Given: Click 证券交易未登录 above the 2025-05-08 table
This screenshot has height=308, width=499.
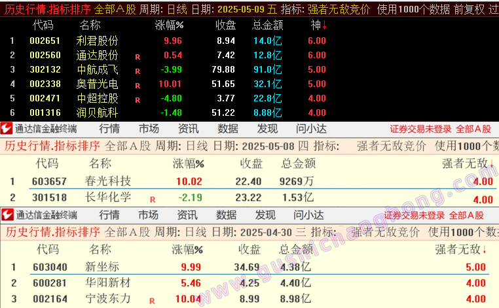Looking at the screenshot, I should (x=420, y=129).
